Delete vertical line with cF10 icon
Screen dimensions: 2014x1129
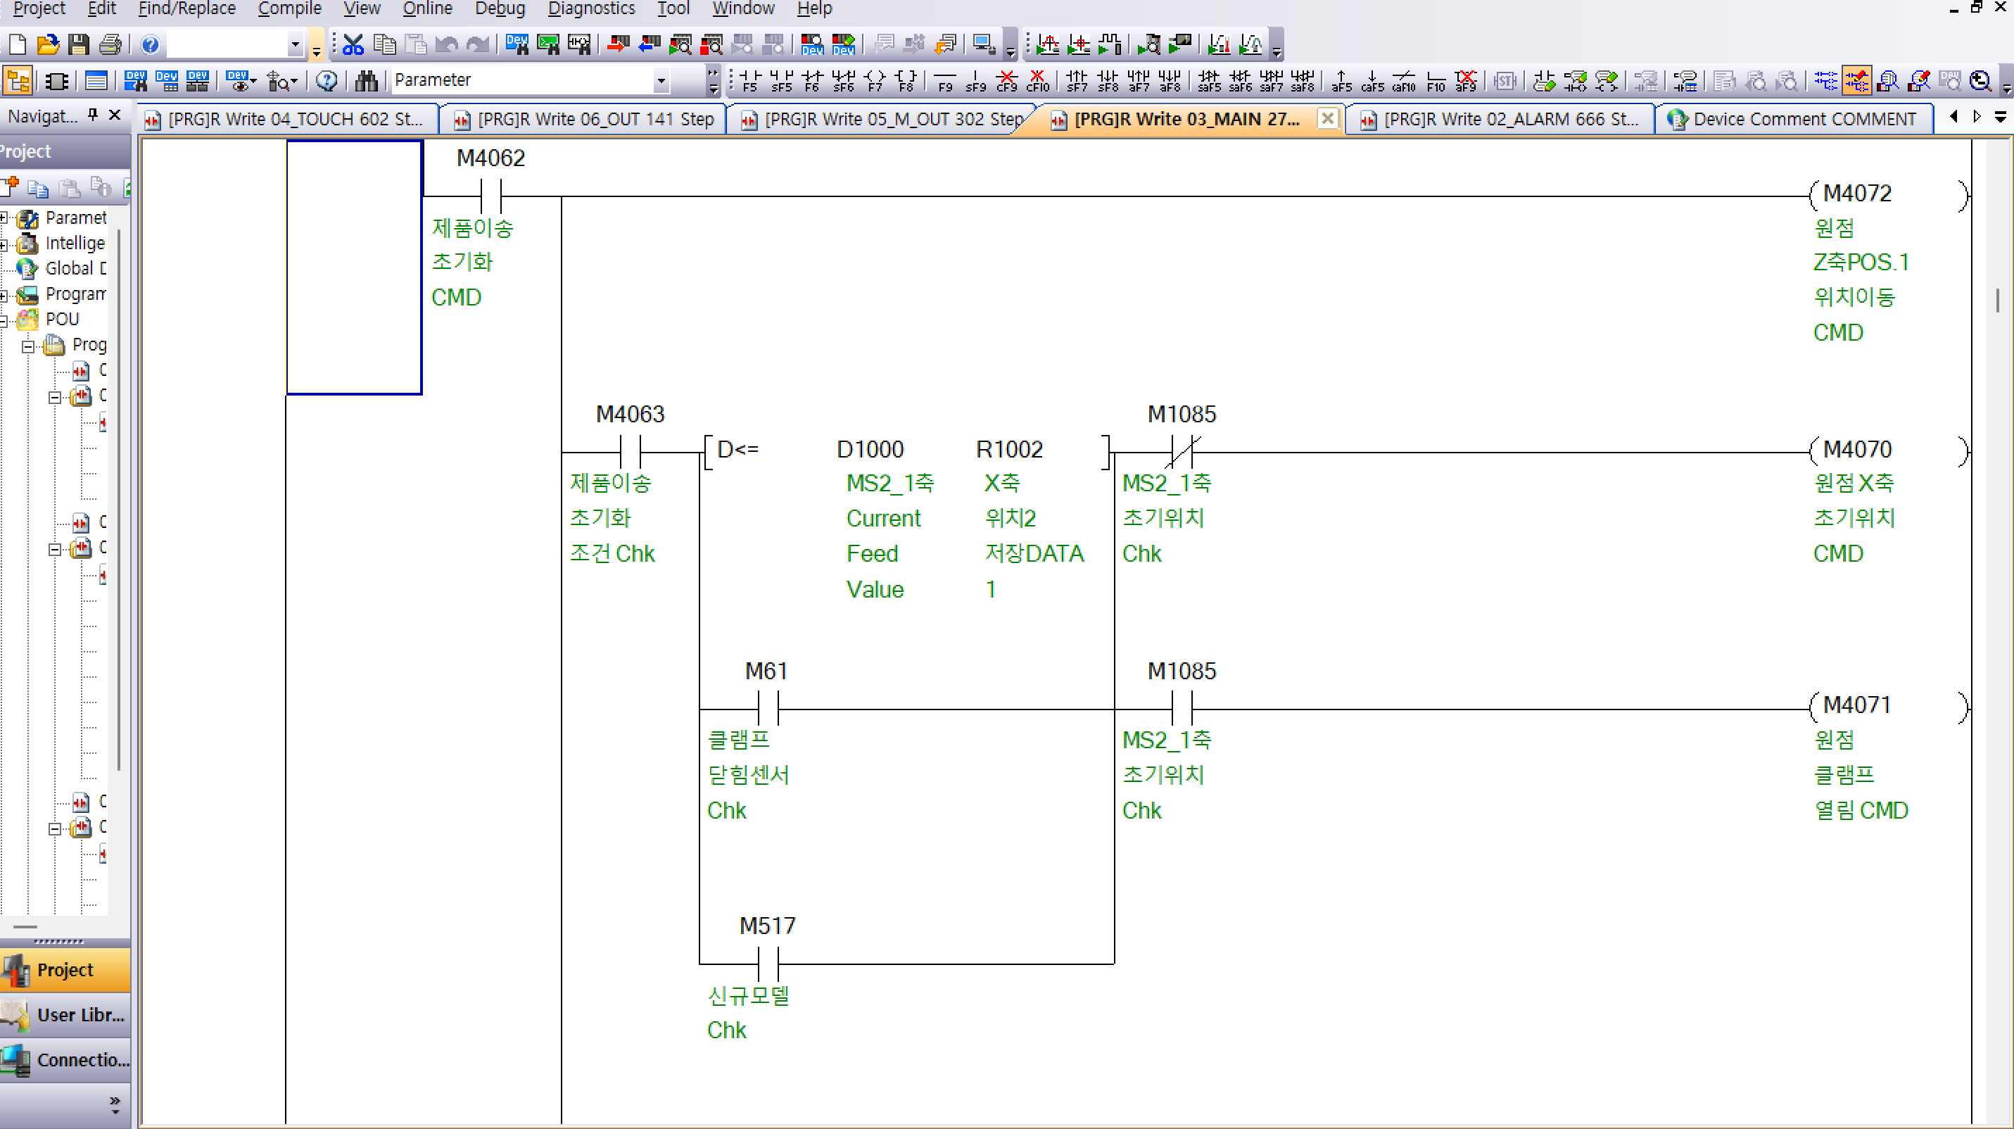(x=1038, y=80)
